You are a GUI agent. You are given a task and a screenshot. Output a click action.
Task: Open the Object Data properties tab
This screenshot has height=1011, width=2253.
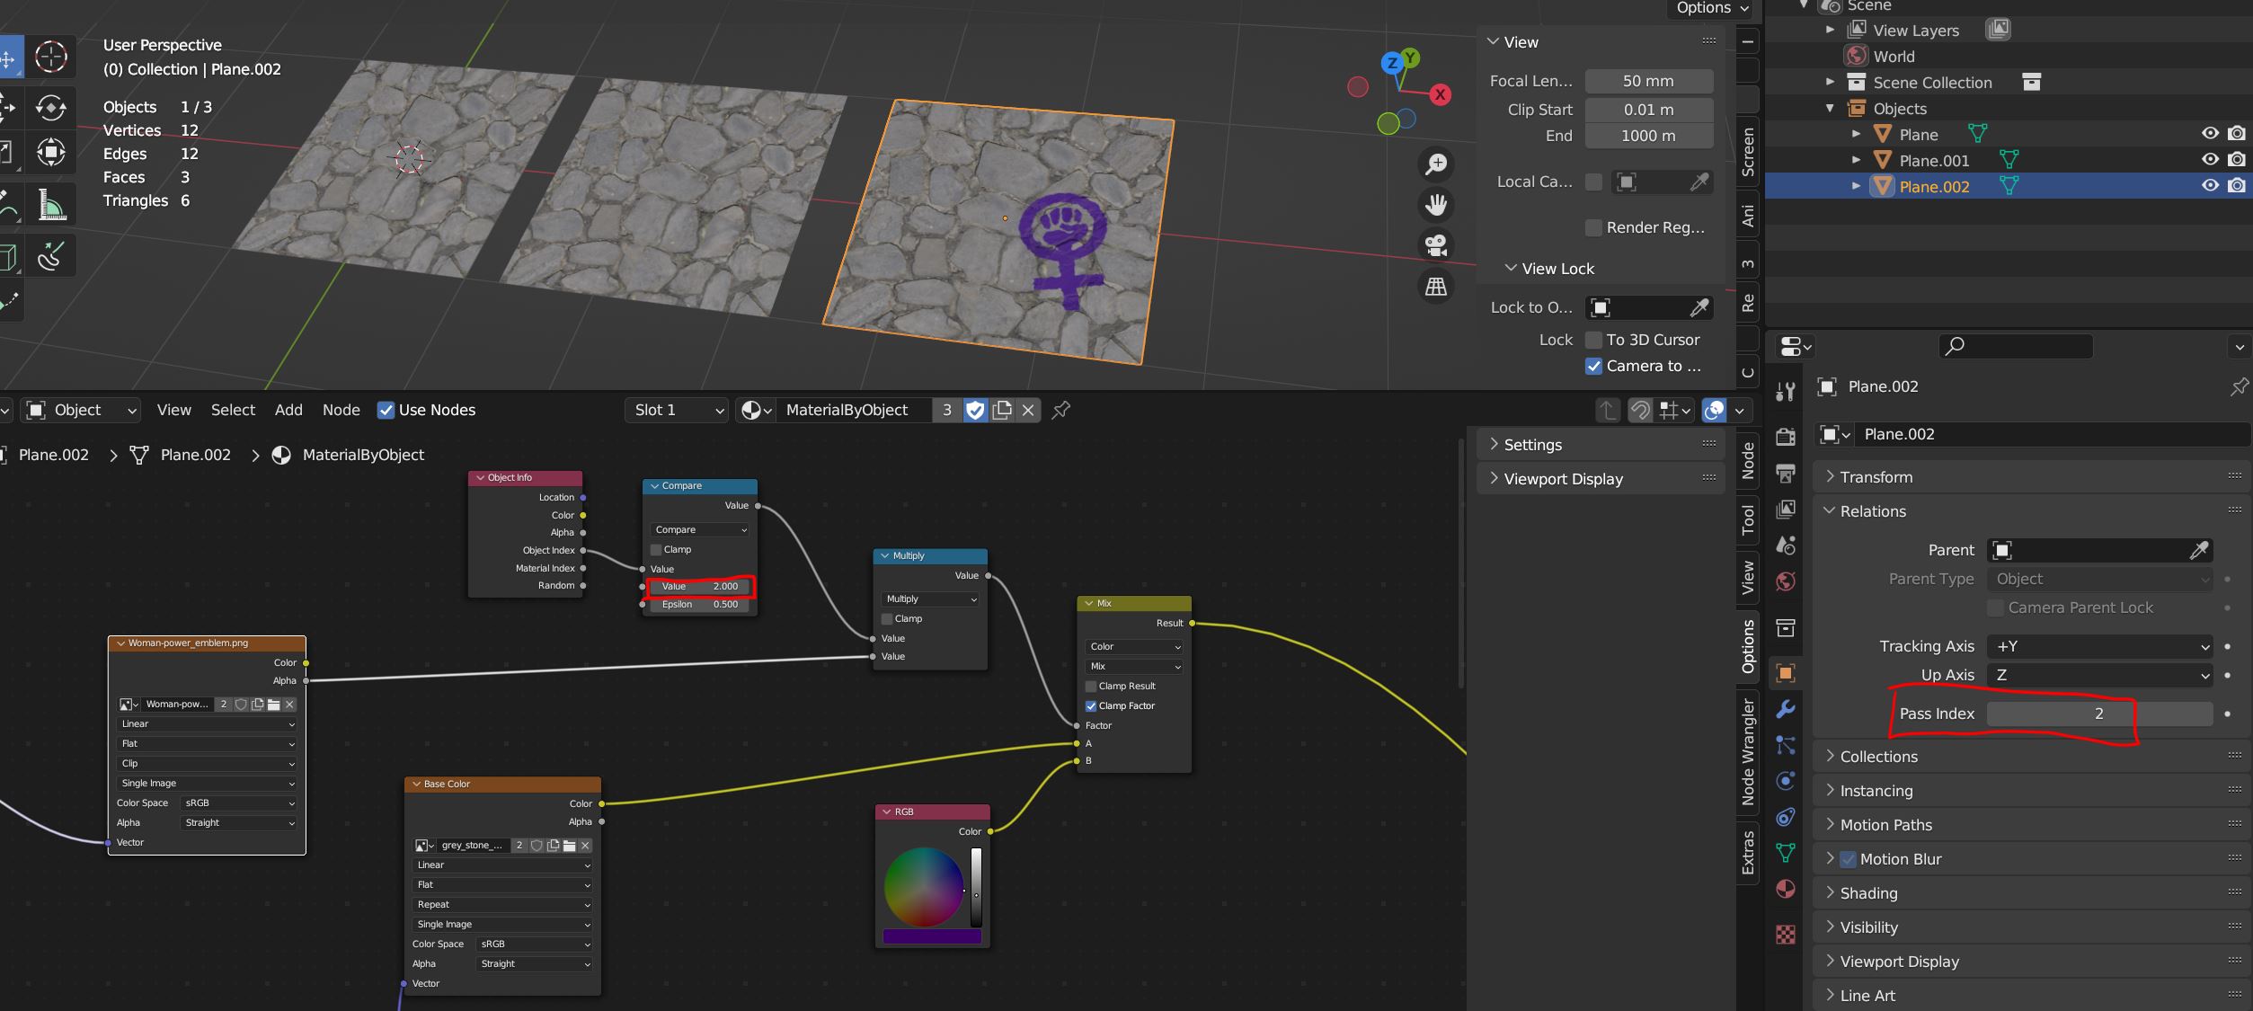1786,853
